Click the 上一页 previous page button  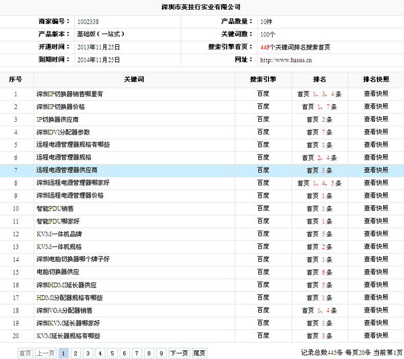tap(46, 353)
